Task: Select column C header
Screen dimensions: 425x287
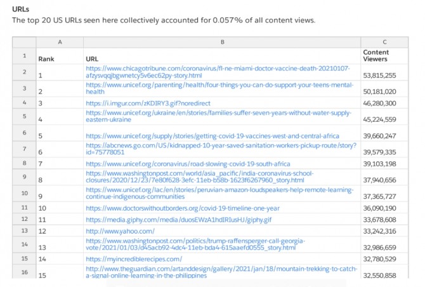Action: pos(385,41)
